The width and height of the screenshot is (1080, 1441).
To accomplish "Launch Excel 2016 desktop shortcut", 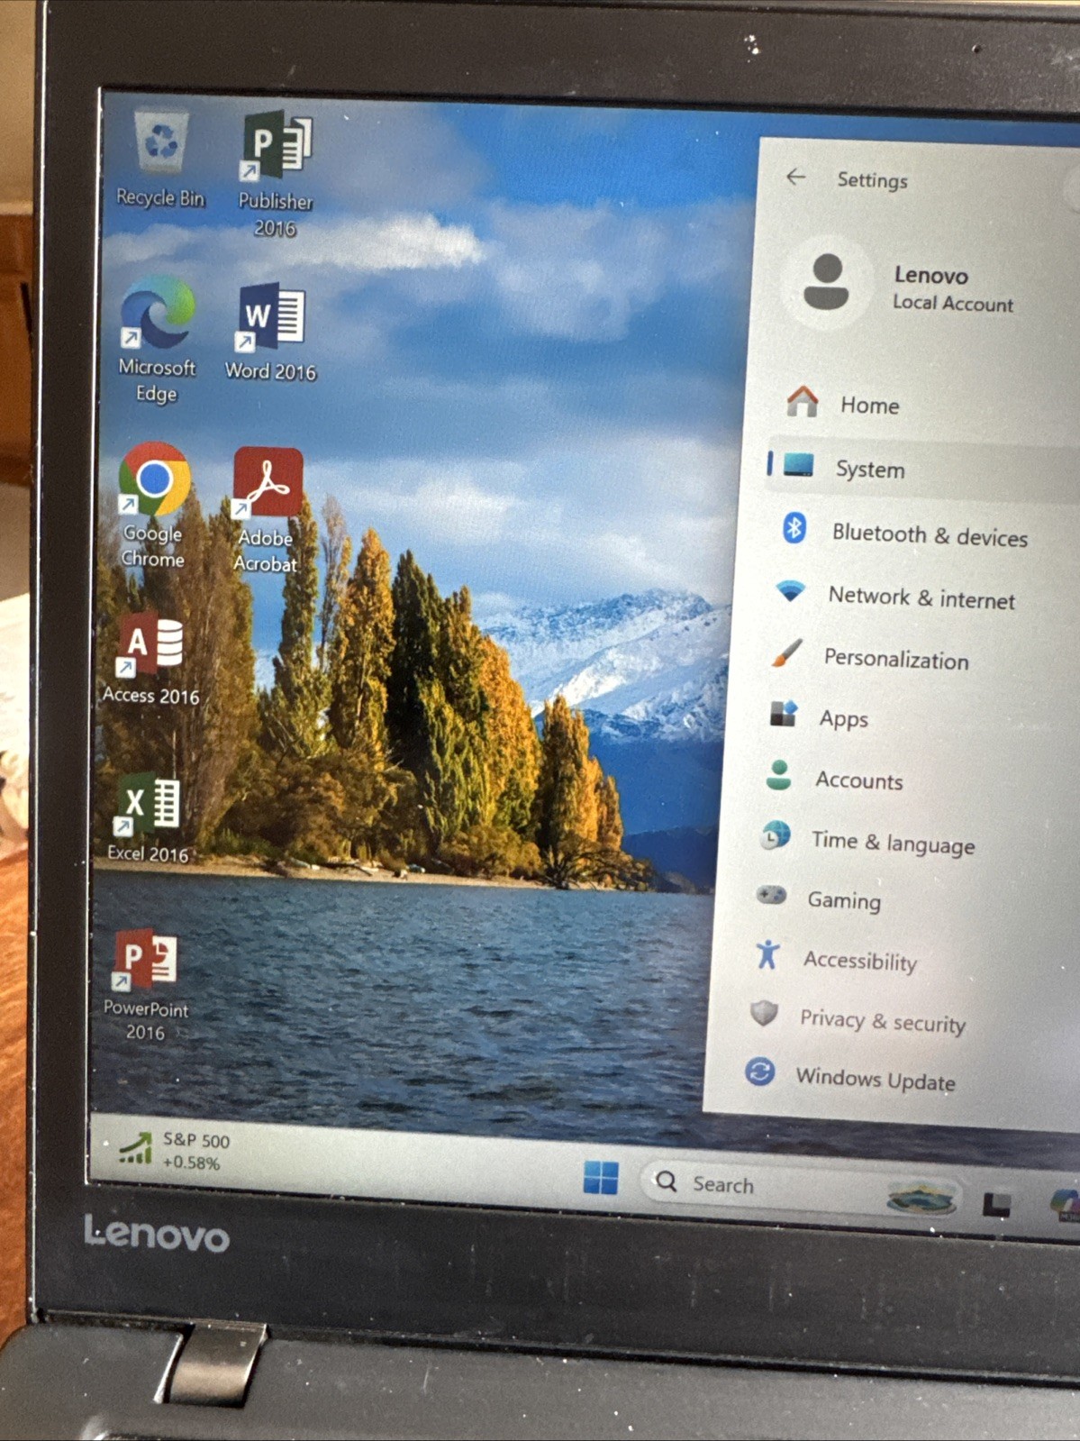I will point(147,818).
